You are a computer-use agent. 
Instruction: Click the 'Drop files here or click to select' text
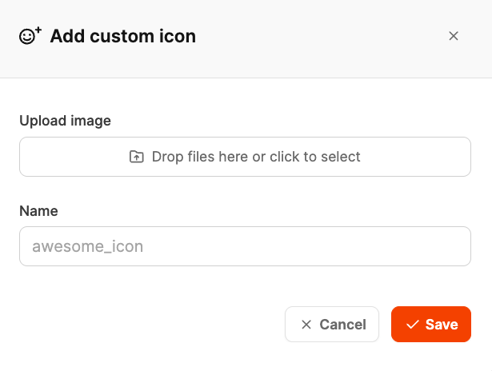[256, 157]
